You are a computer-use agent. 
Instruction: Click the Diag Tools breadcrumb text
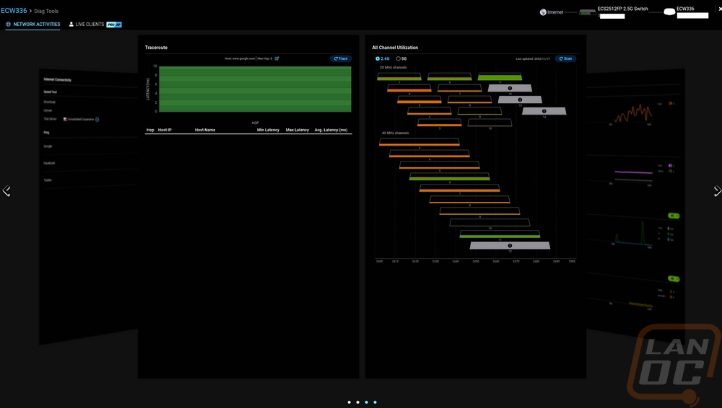click(x=46, y=11)
